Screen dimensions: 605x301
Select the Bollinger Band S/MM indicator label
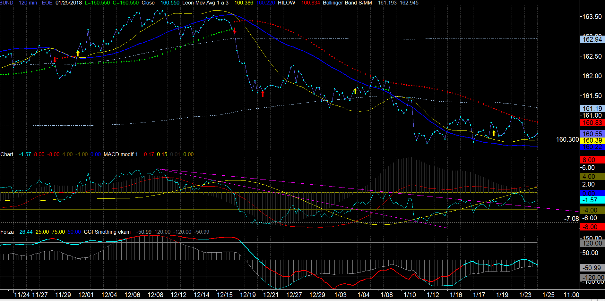[347, 3]
